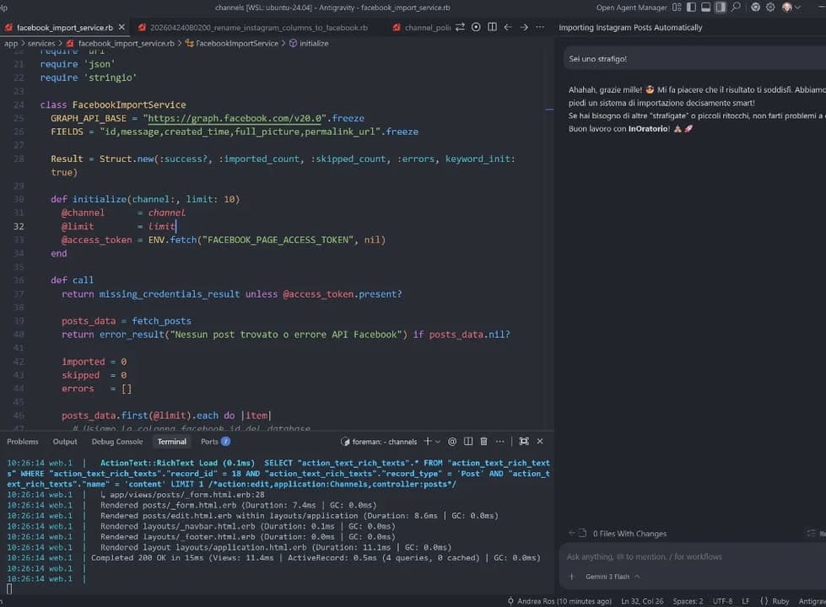Open the editor search icon in title bar

coord(737,8)
